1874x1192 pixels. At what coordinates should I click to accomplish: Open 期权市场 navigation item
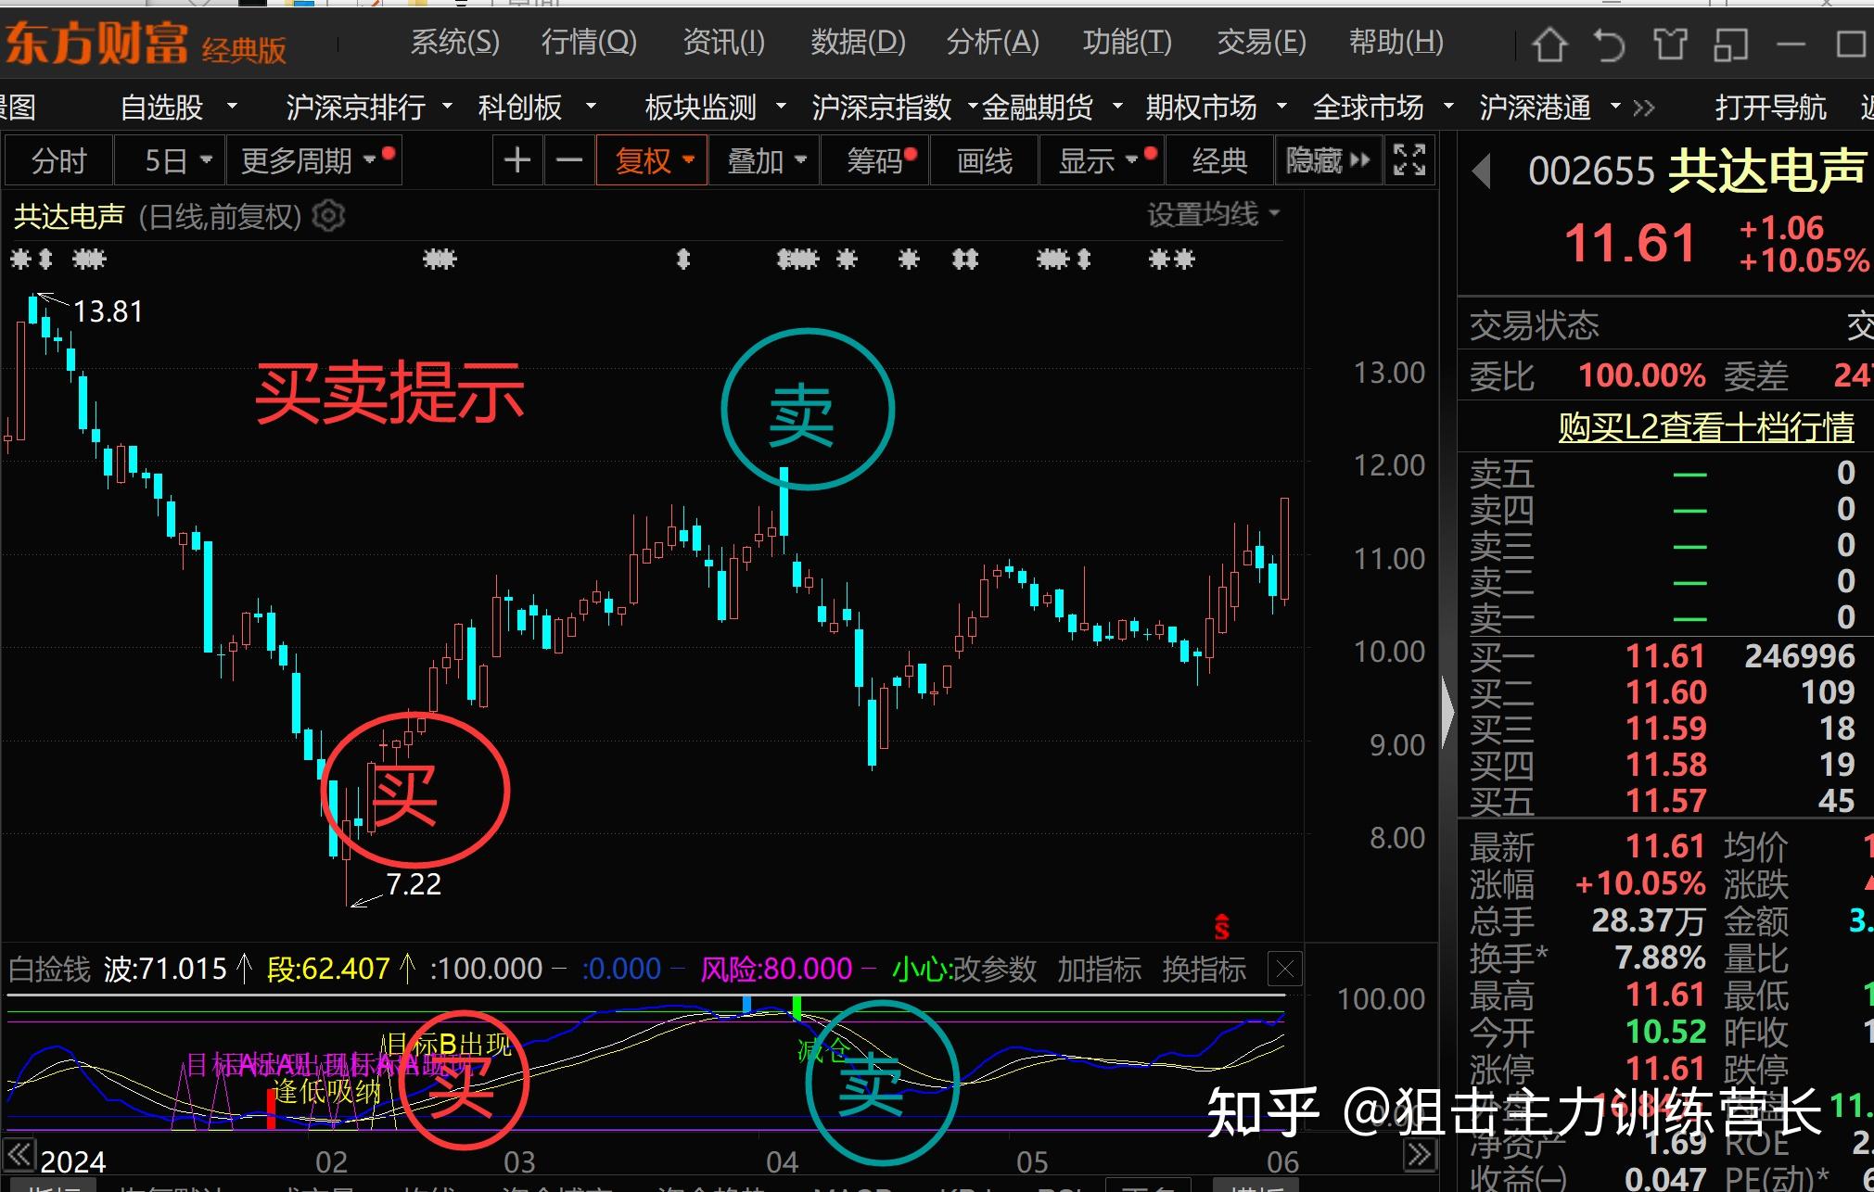1202,108
